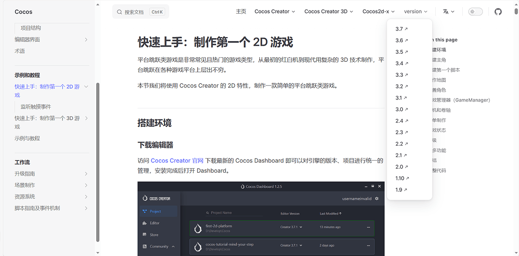Screen dimensions: 519x256
Task: Click the sidebar vertical scrollbar
Action: point(98,162)
